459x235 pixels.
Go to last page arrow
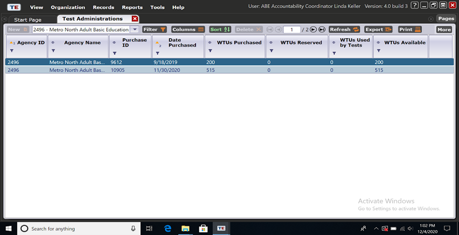[322, 29]
